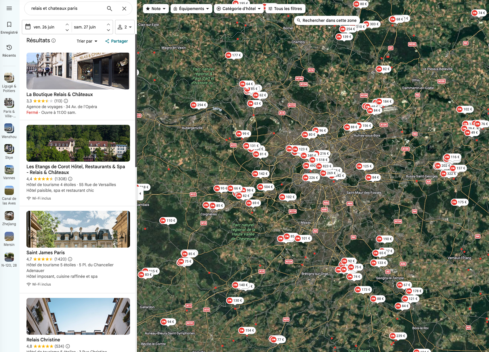
Task: Select the 154 € hotel pin
Action: pyautogui.click(x=247, y=330)
